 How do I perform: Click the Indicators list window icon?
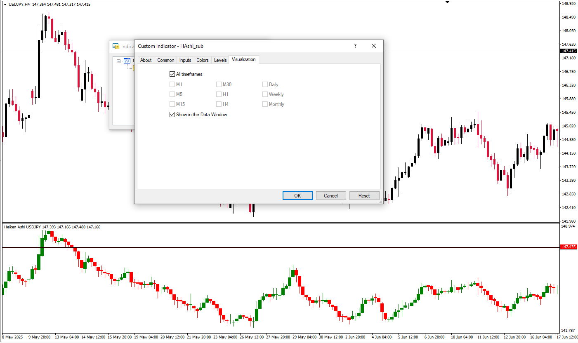point(116,47)
